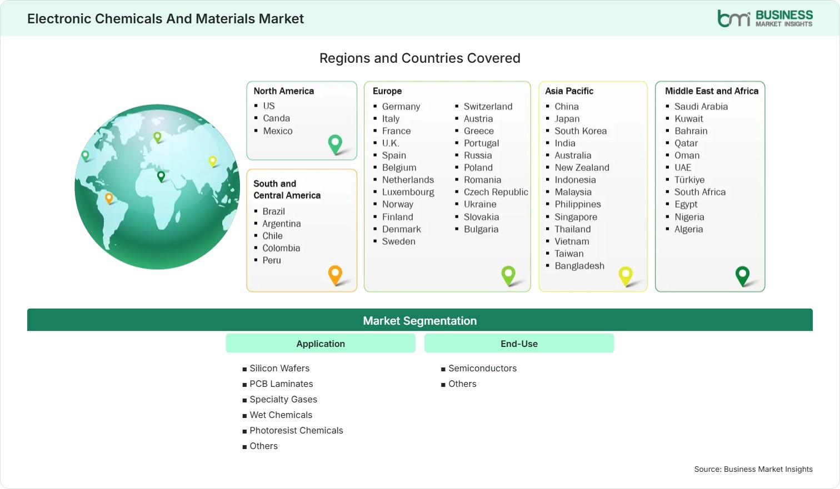Select 'Specialty Gases' item

point(283,399)
